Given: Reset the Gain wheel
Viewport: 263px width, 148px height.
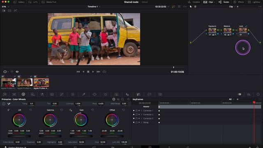Looking at the screenshot, I should [x=92, y=110].
